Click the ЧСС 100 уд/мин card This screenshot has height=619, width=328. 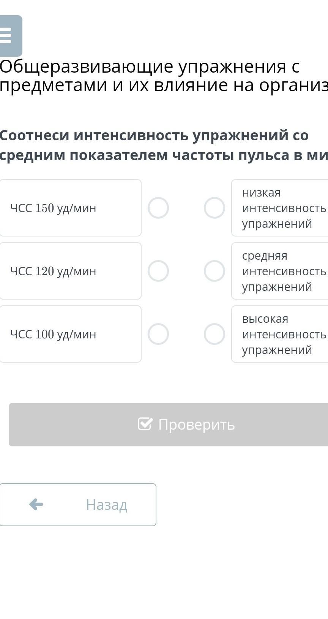click(70, 334)
